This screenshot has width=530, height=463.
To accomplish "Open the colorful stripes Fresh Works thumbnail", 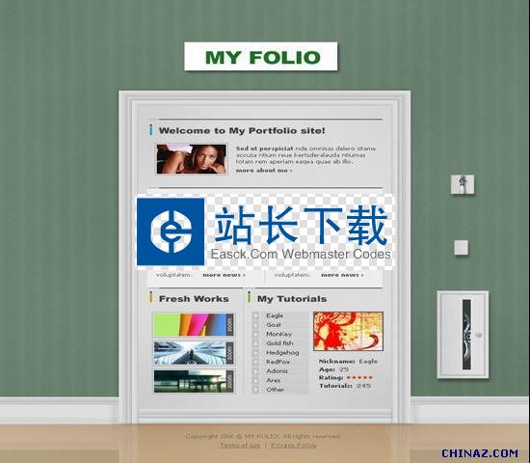I will (x=194, y=324).
